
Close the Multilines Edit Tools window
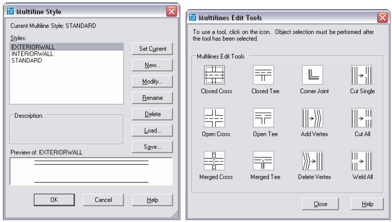[x=382, y=17]
